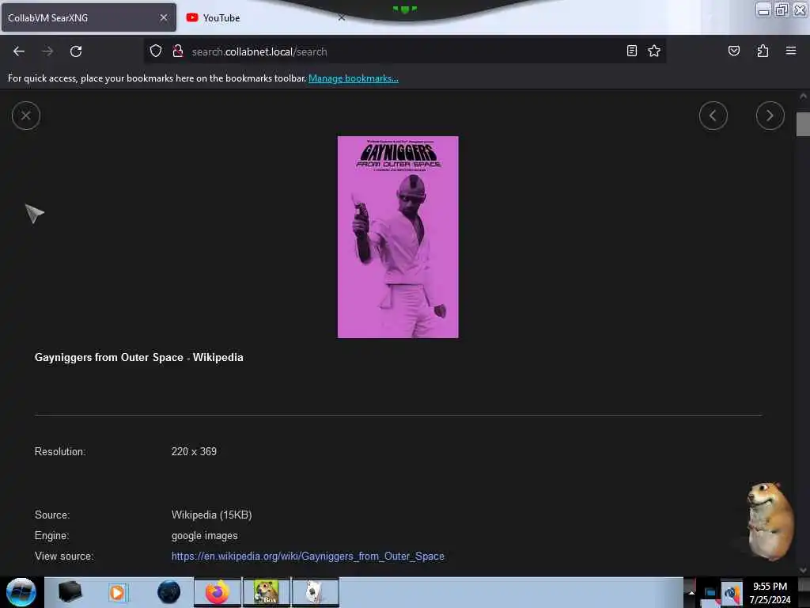This screenshot has width=810, height=608.
Task: Open the hamster Box taskbar app
Action: (266, 592)
